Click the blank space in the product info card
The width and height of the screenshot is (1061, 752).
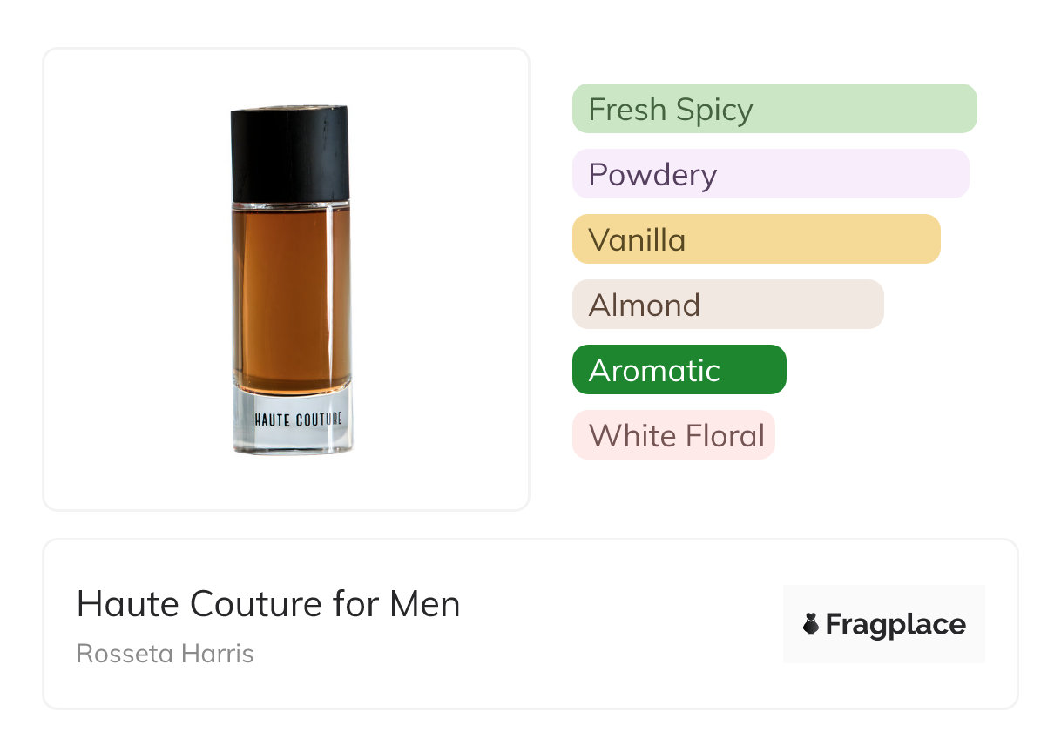(x=610, y=625)
